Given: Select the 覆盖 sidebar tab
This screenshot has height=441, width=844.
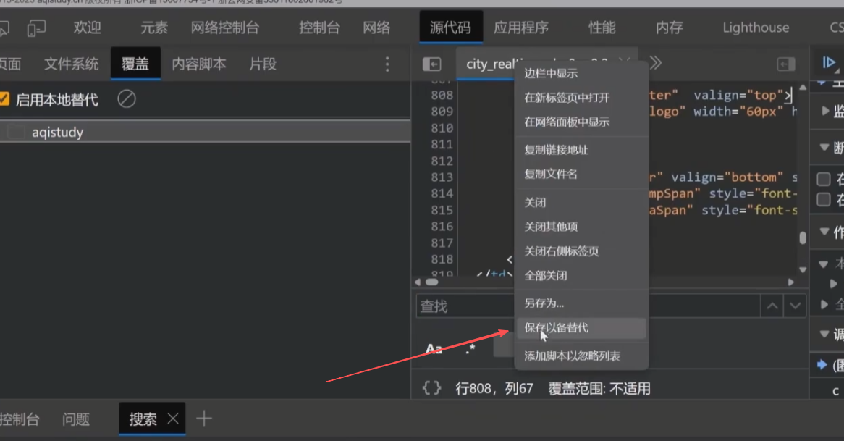Looking at the screenshot, I should pyautogui.click(x=135, y=64).
